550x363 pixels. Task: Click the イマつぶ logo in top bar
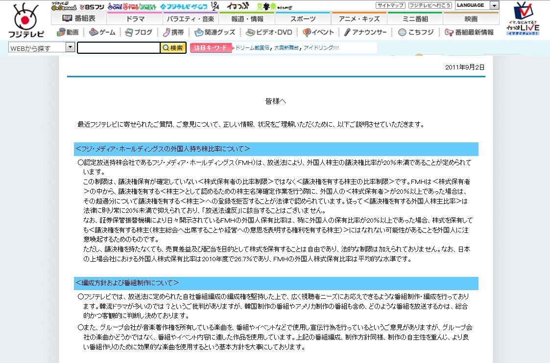point(238,5)
